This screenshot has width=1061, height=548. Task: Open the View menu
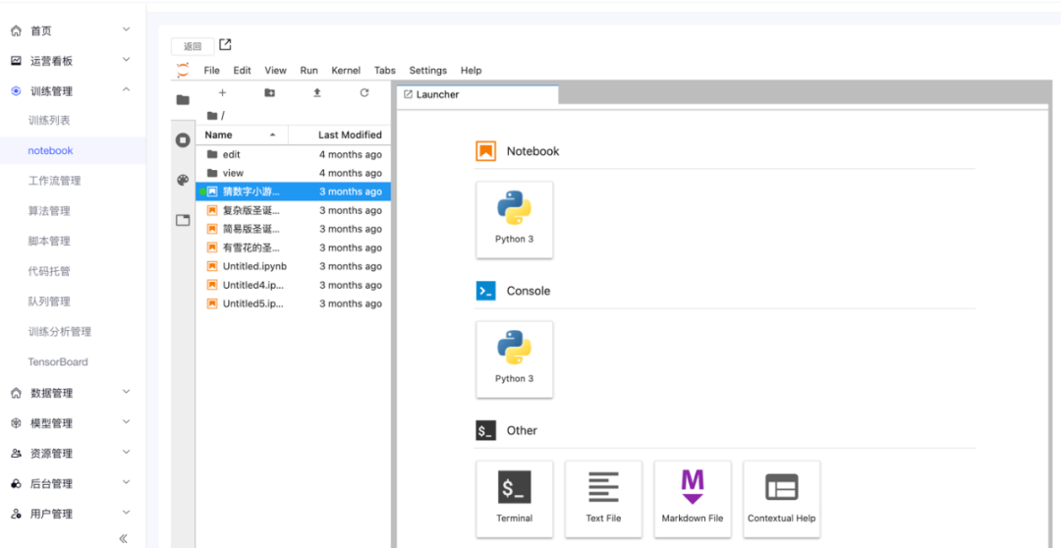tap(275, 71)
